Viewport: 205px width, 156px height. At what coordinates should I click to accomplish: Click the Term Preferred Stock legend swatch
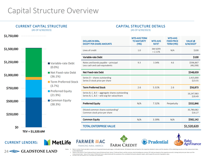point(49,82)
